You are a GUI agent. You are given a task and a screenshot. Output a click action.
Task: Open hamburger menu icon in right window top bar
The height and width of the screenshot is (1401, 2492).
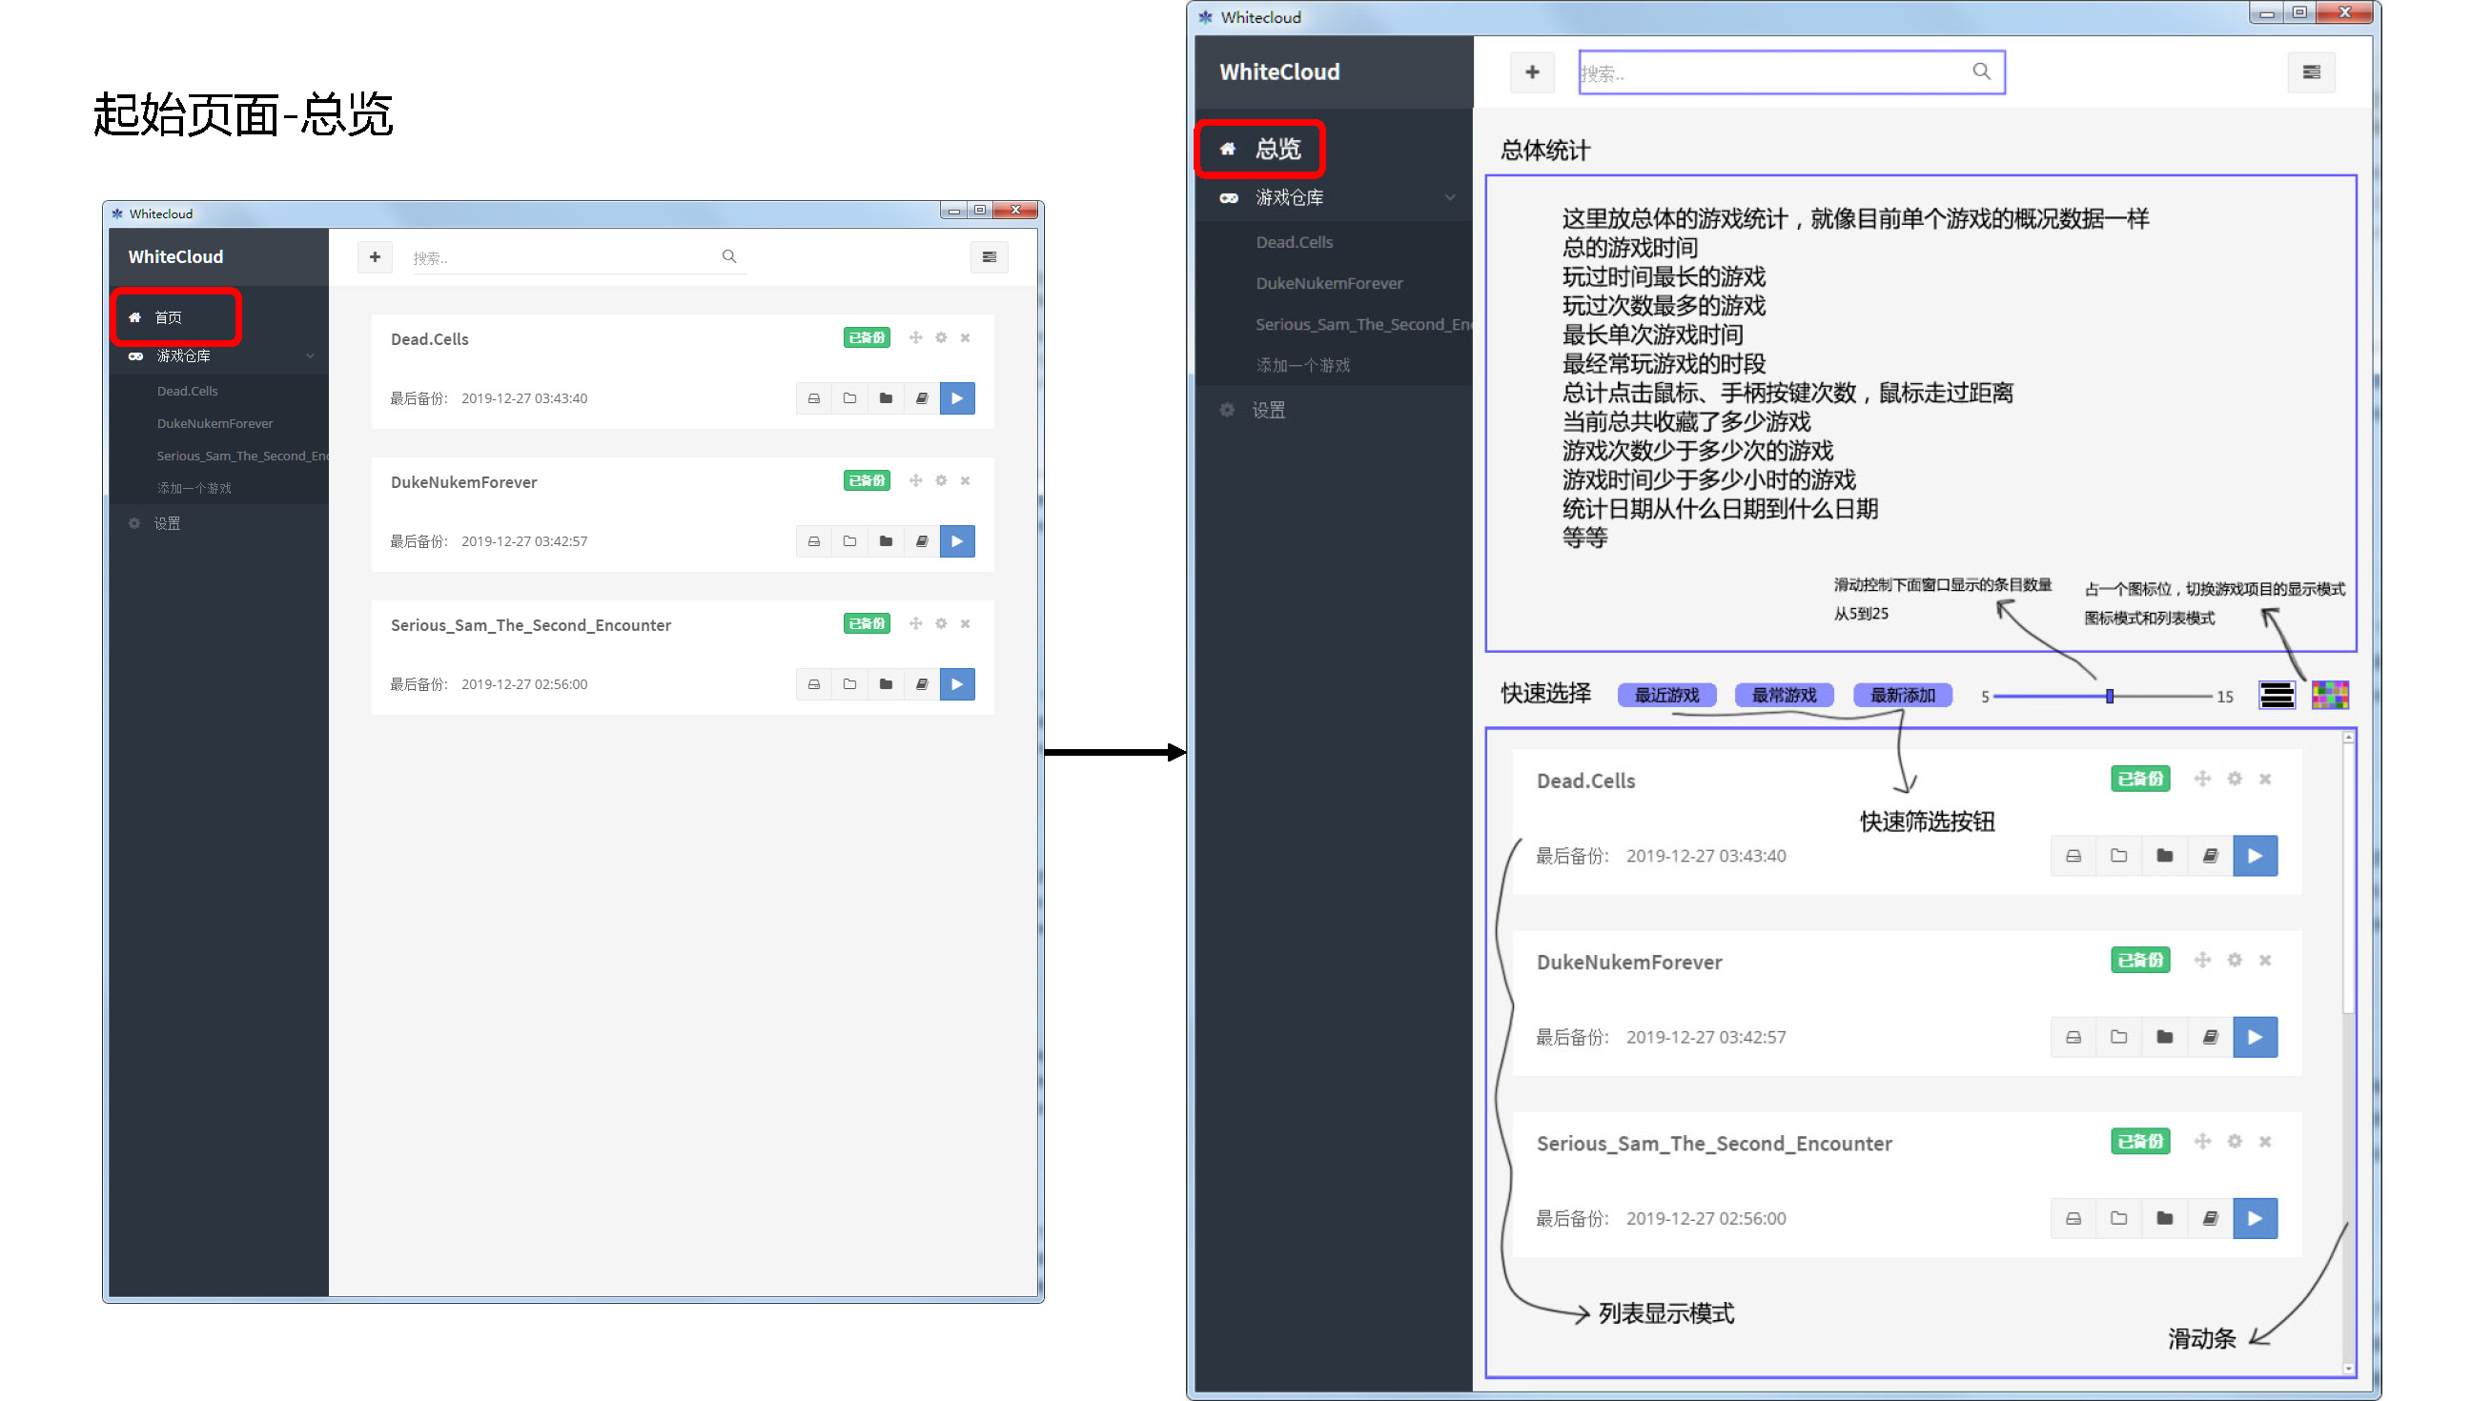[x=2311, y=72]
